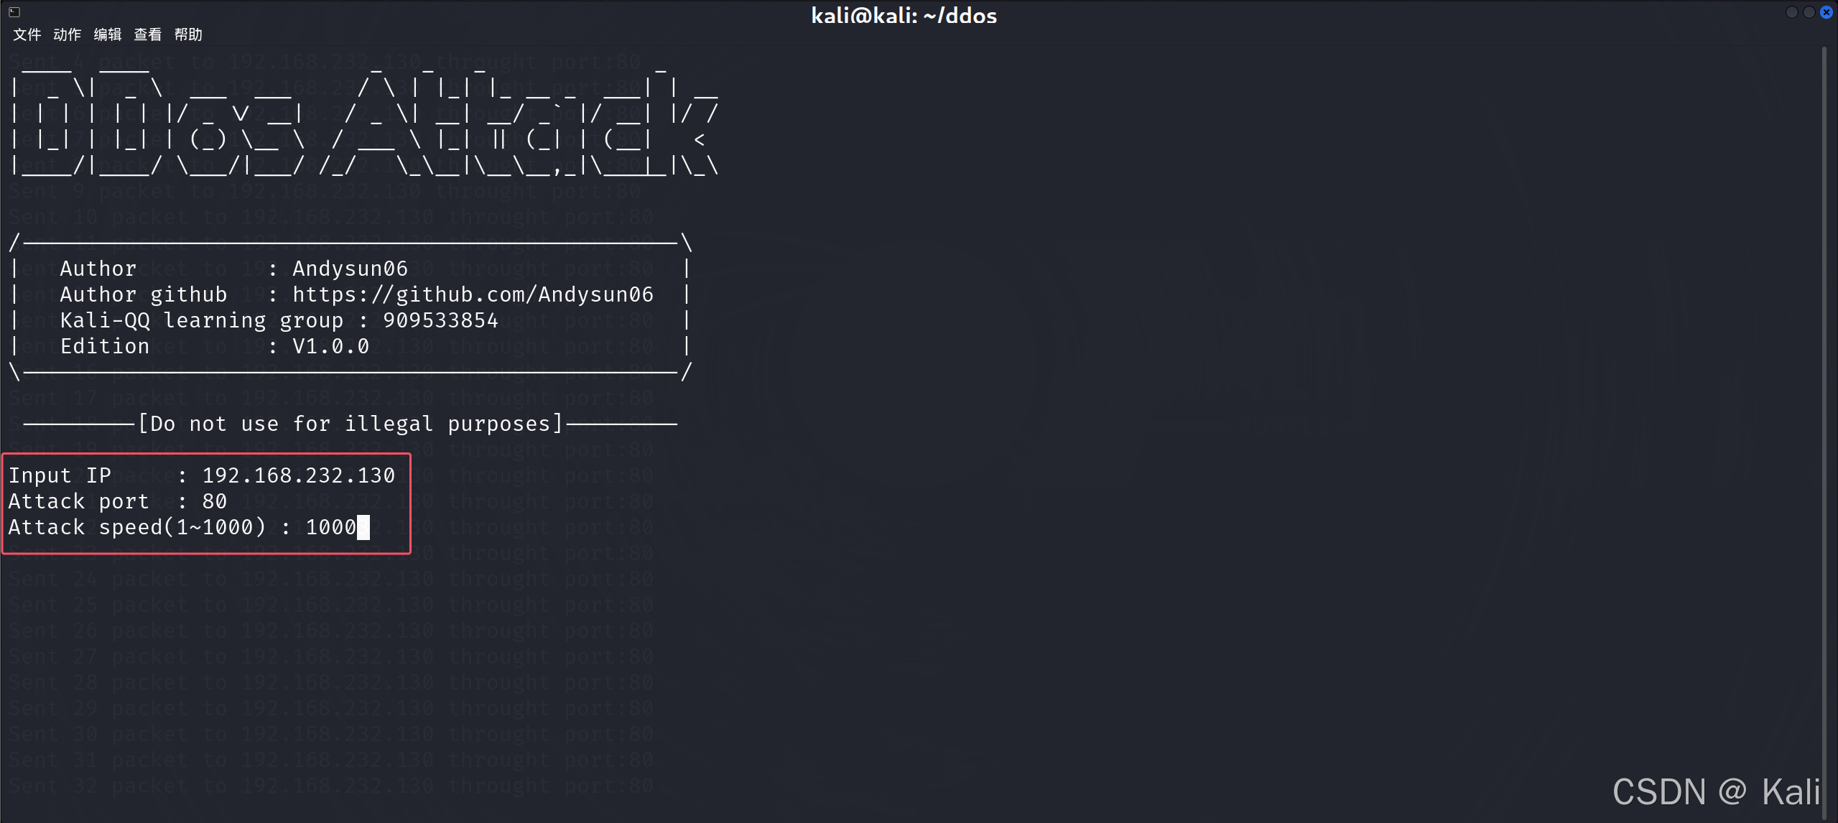Click the Edition V1.0.0 text
Image resolution: width=1838 pixels, height=823 pixels.
tap(330, 346)
